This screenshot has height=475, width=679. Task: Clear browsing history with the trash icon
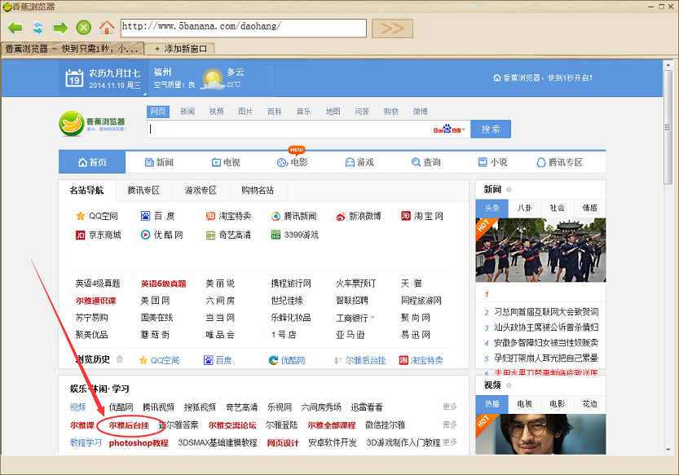tap(120, 359)
